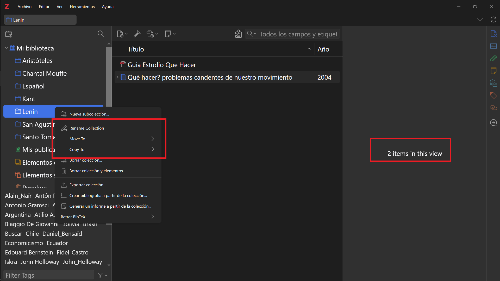Expand the Qué hacer? item row
Image resolution: width=500 pixels, height=281 pixels.
coord(118,77)
